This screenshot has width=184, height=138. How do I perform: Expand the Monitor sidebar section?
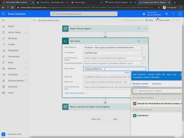(26, 68)
